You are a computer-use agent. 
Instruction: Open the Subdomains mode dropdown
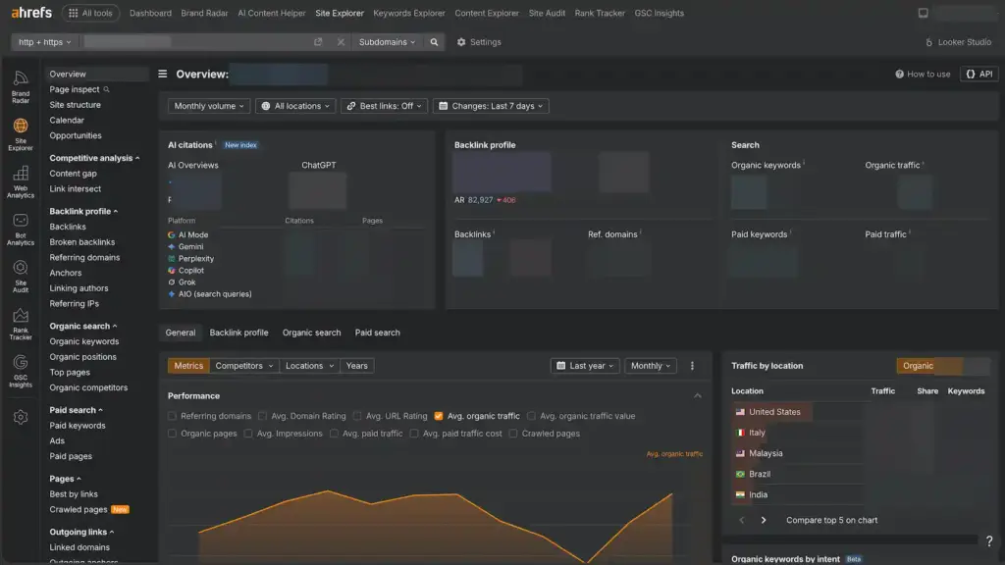click(387, 42)
